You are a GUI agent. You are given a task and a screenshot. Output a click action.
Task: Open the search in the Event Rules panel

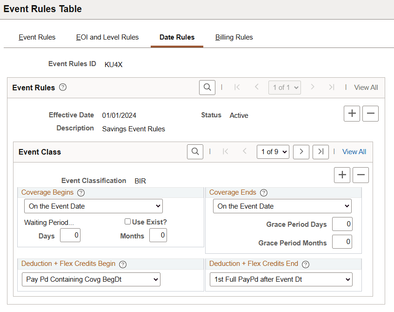(207, 87)
